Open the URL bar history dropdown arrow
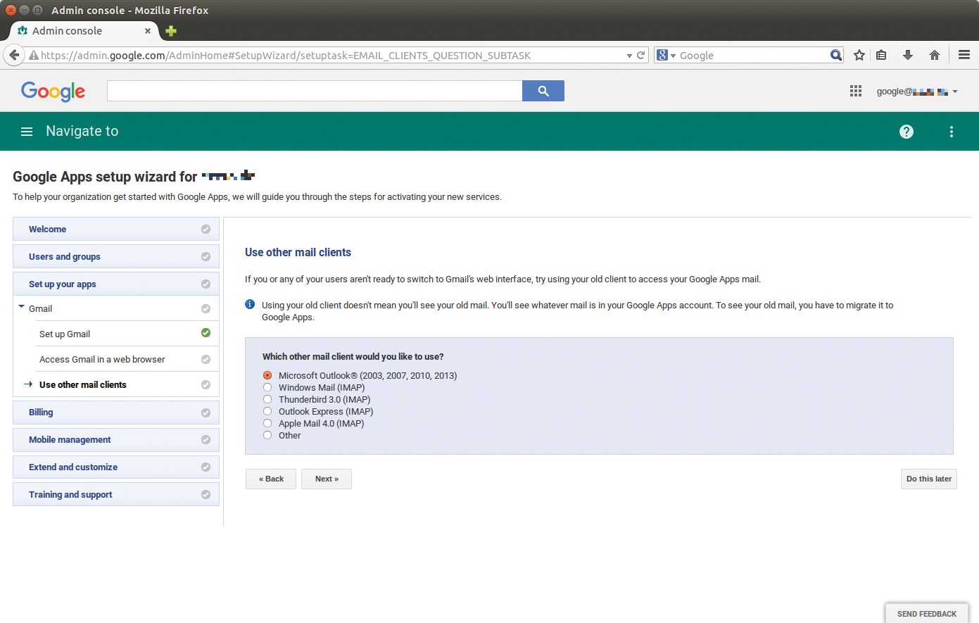The width and height of the screenshot is (979, 623). coord(629,56)
